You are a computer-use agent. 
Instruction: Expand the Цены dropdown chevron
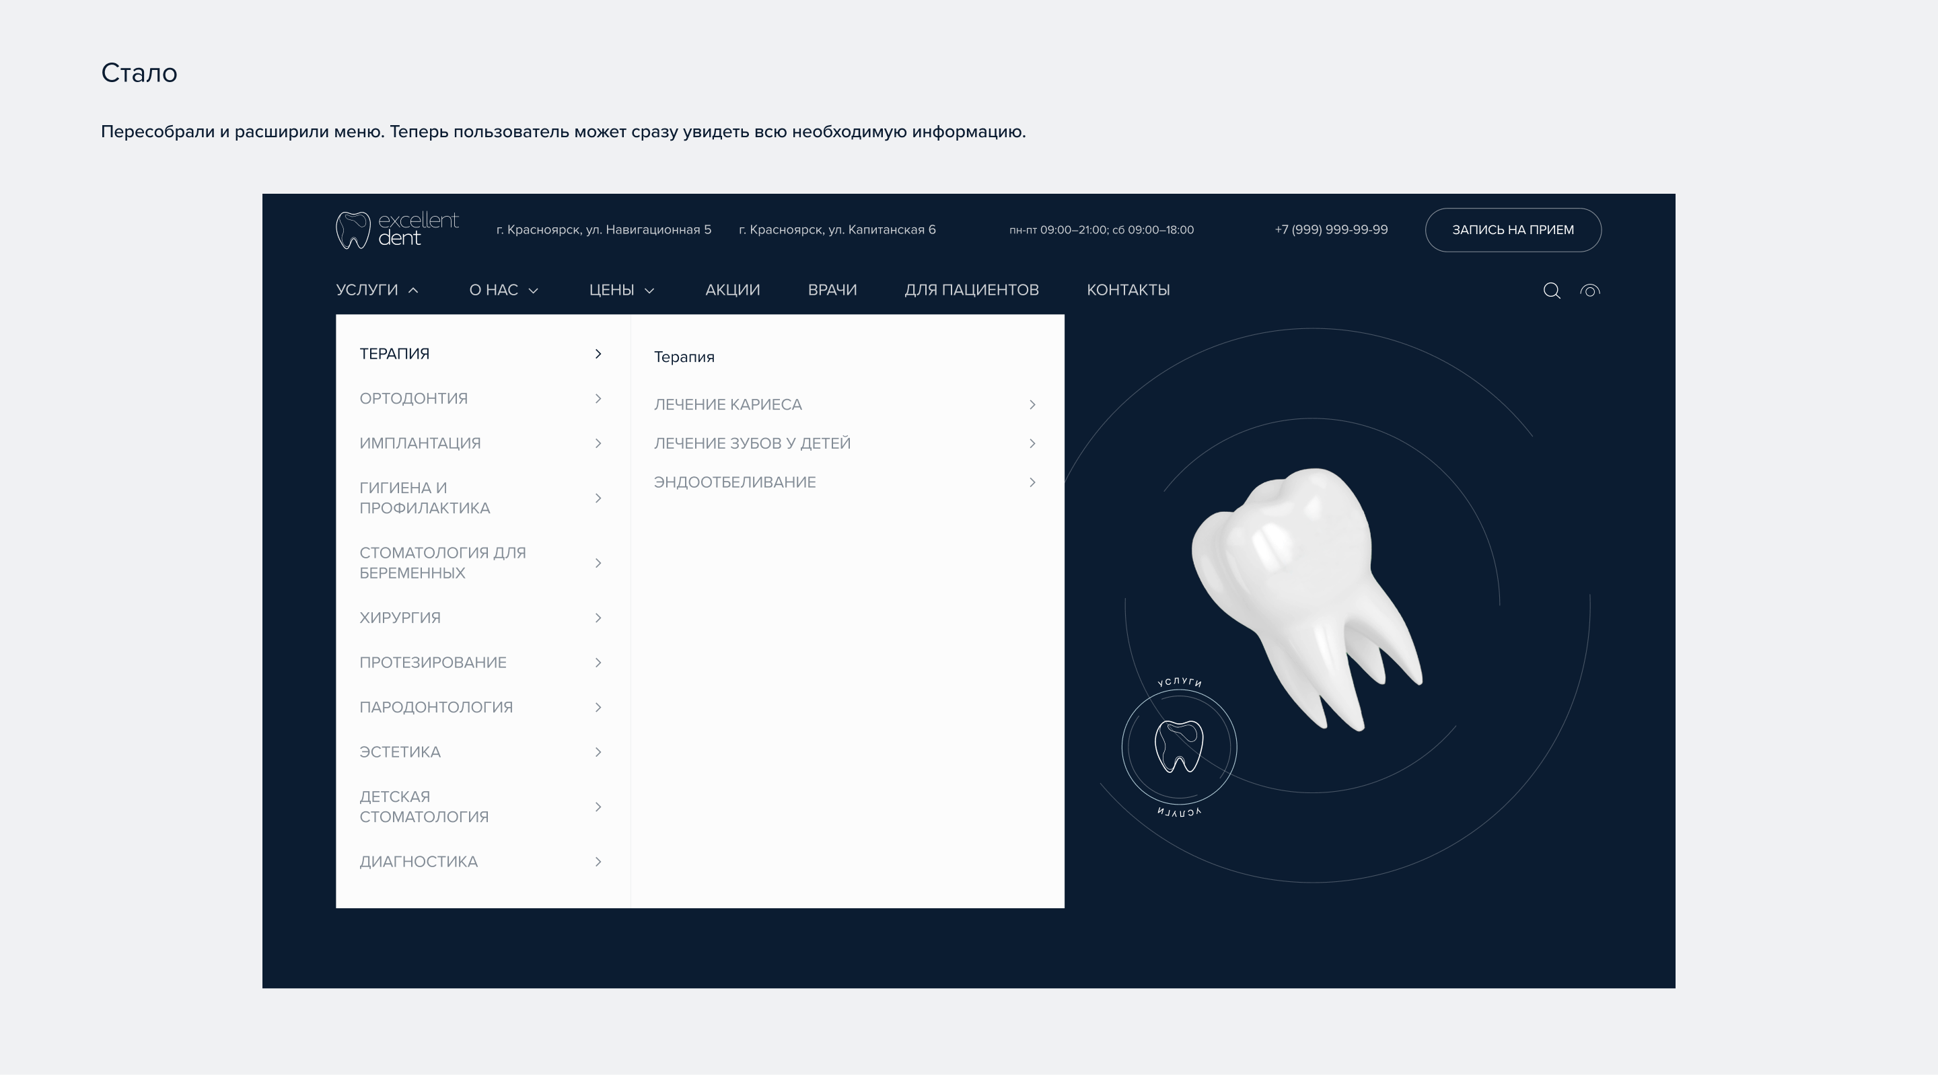[x=649, y=291]
